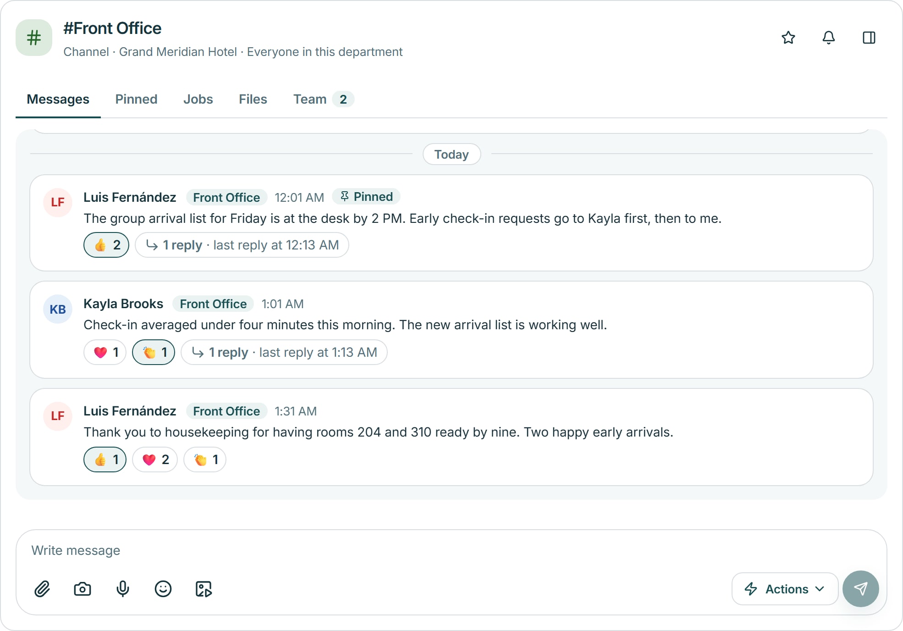
Task: Click Front Office tag on Kayla's message
Action: tap(213, 304)
